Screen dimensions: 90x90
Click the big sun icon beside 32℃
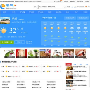[x=3, y=31]
